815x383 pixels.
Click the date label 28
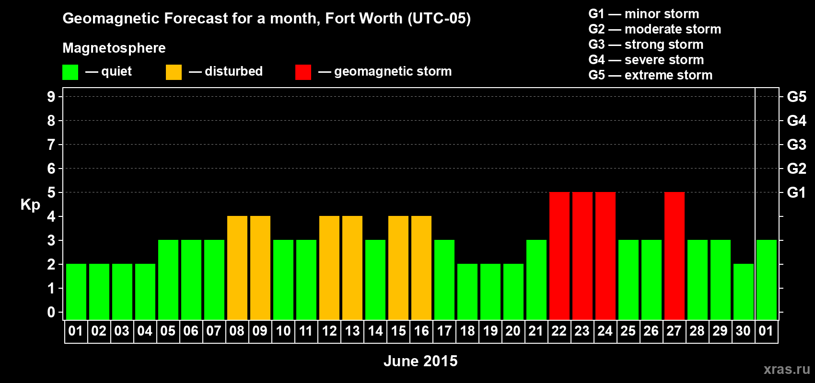point(697,331)
